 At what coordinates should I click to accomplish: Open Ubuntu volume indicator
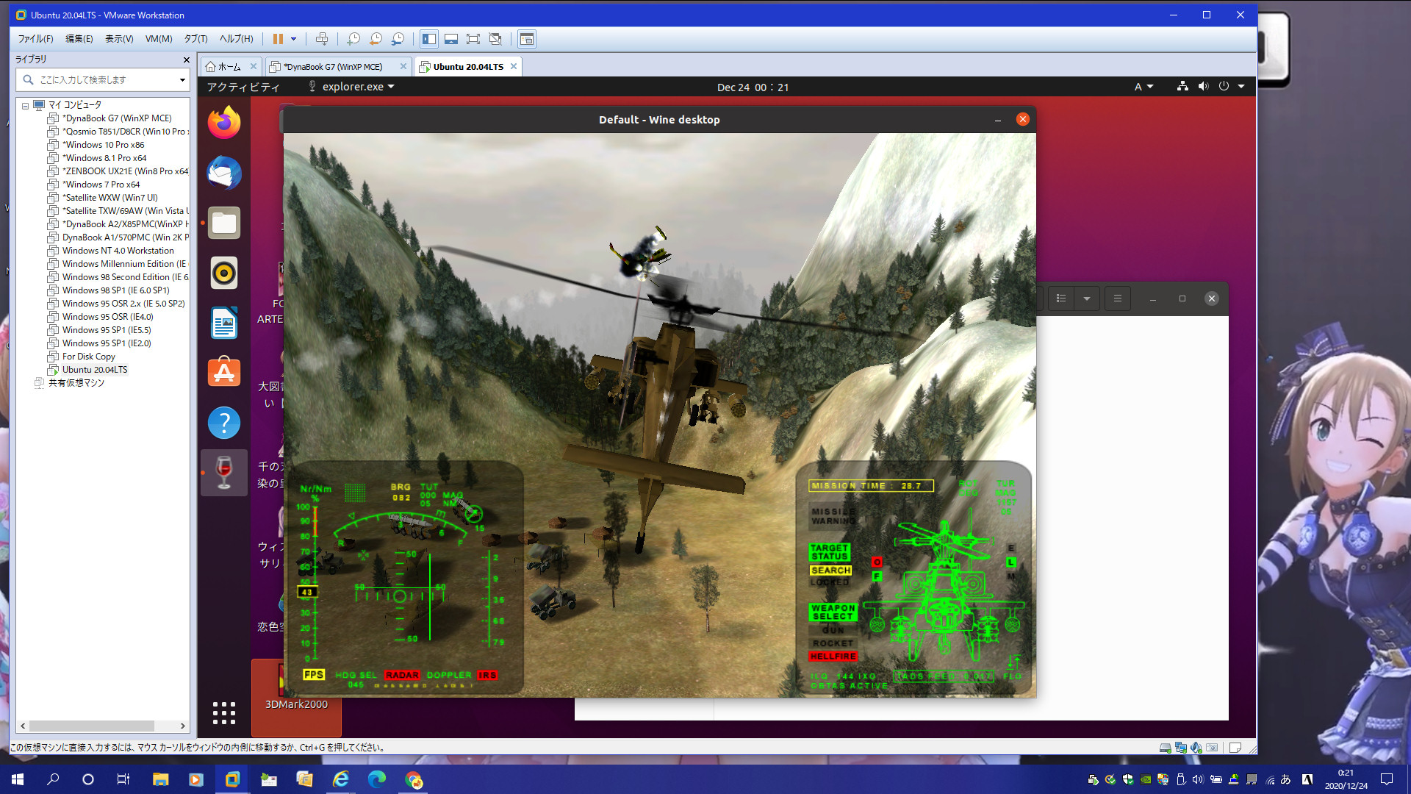(x=1203, y=86)
